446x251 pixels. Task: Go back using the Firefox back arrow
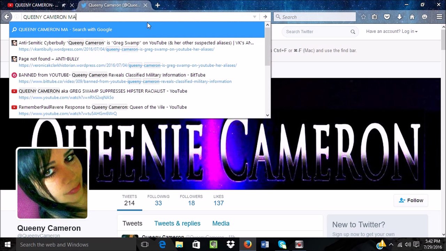[7, 17]
